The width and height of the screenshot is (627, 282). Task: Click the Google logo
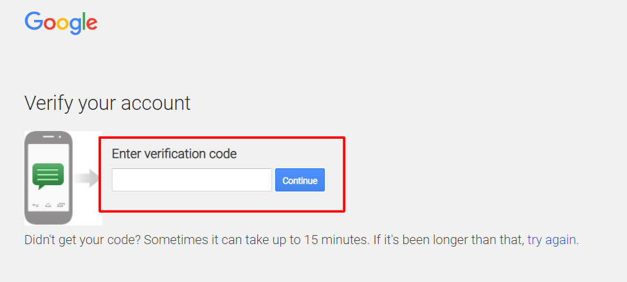click(x=61, y=23)
